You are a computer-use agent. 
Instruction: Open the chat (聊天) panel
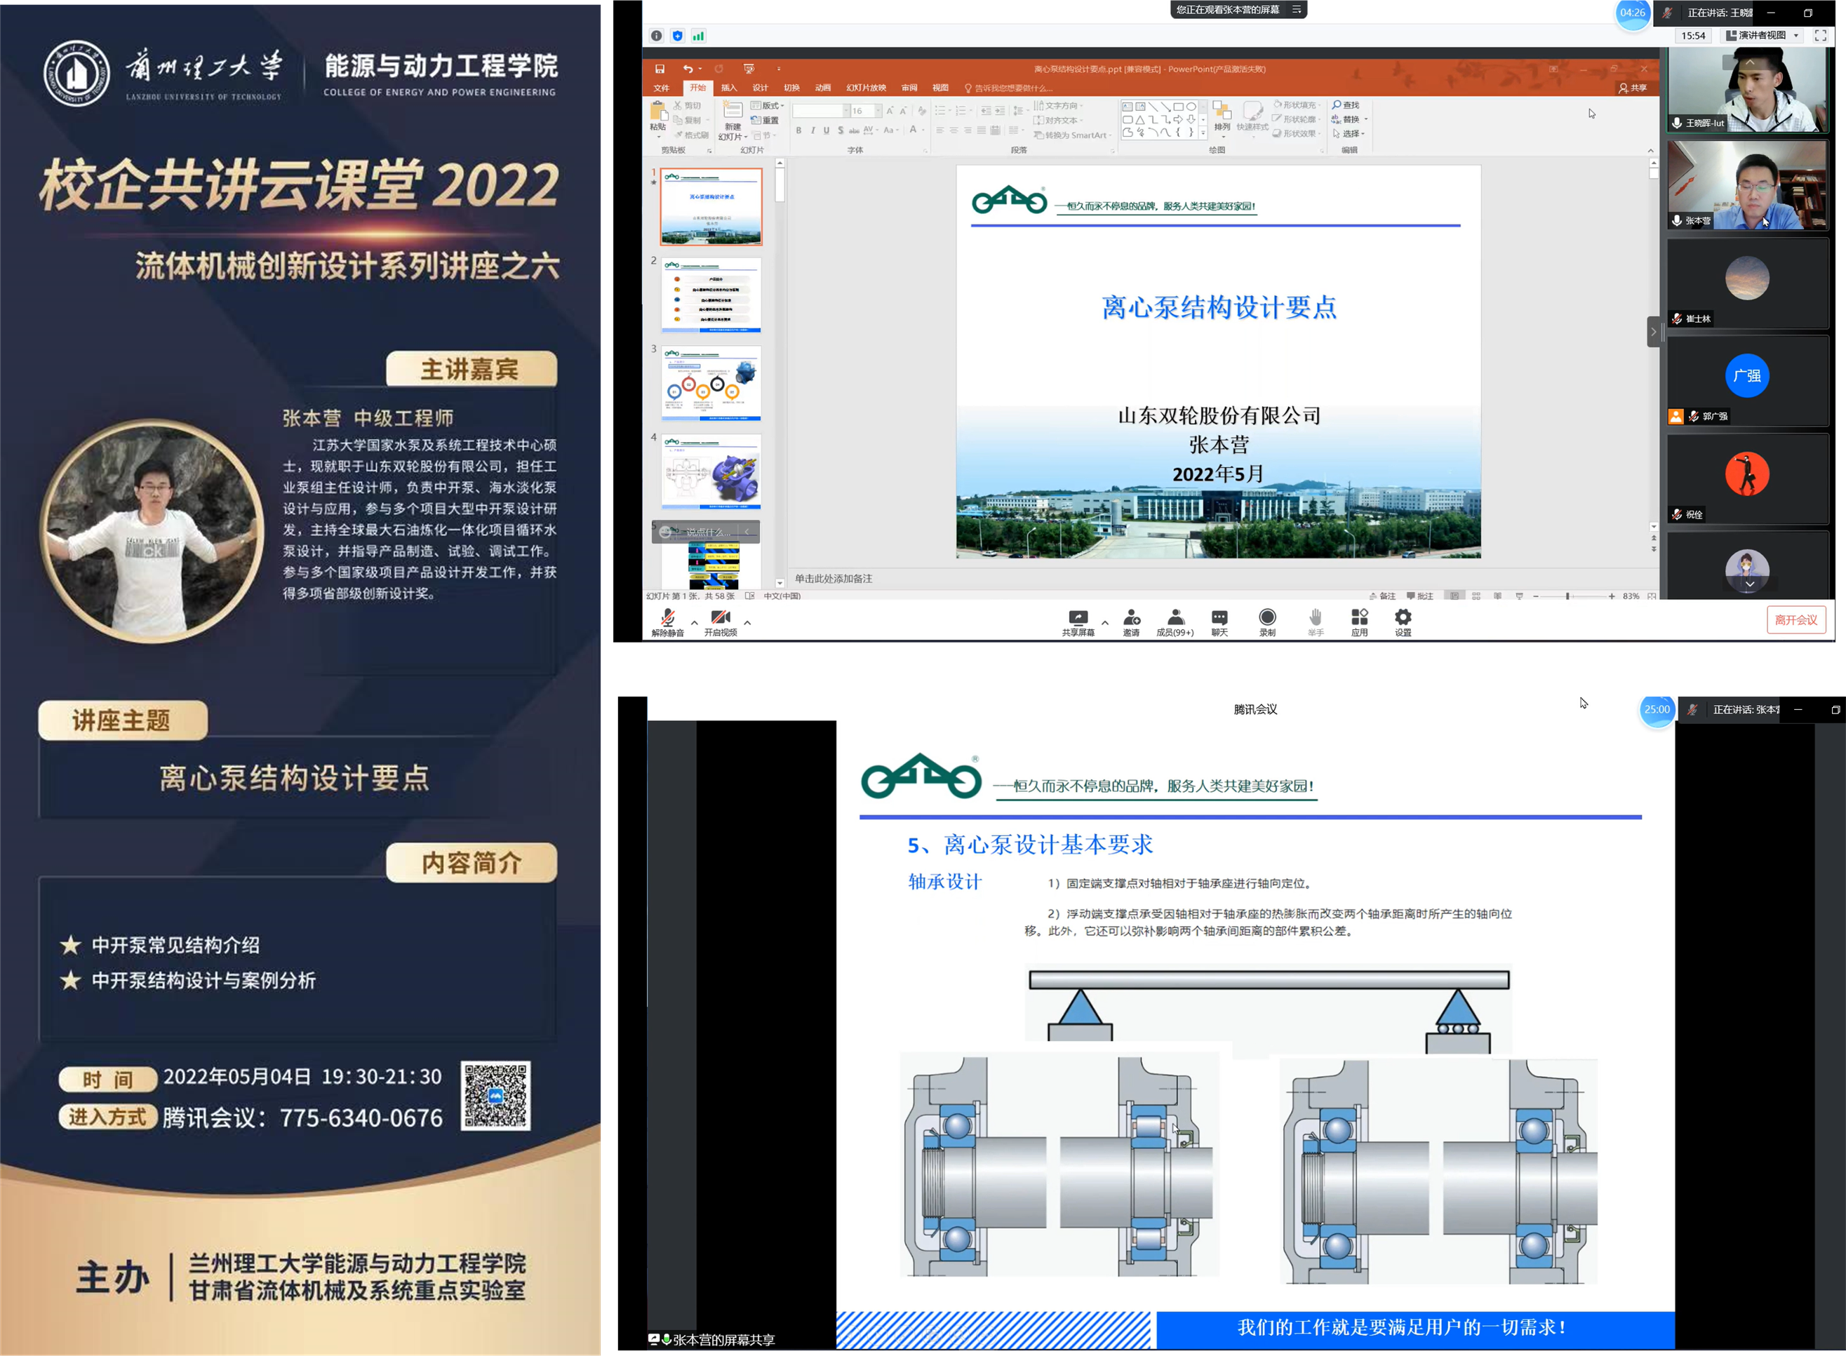click(x=1219, y=618)
